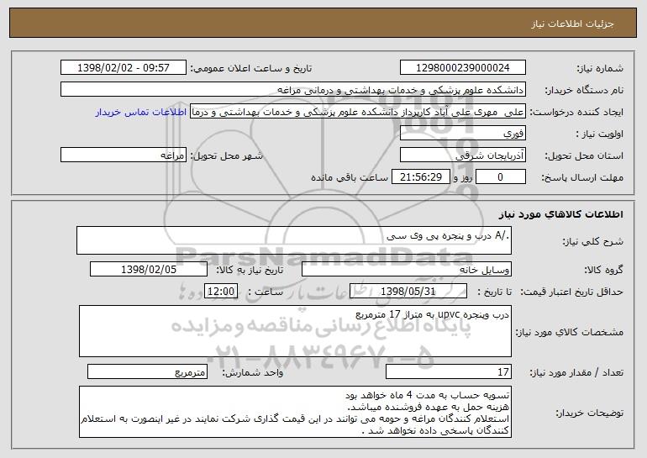Click label نام دستگاه خریدار

coord(584,90)
